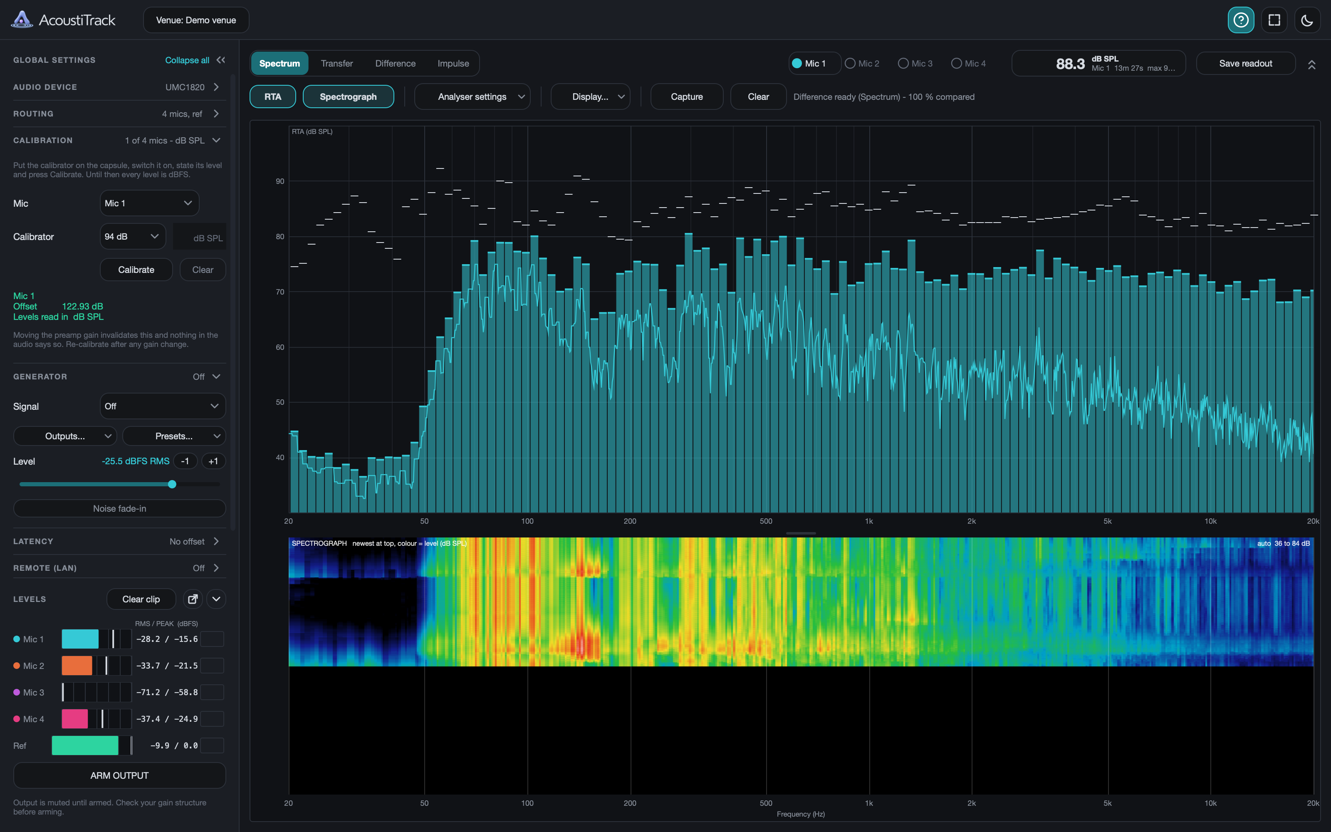The width and height of the screenshot is (1331, 832).
Task: Toggle the Spectrograph view button
Action: tap(348, 97)
